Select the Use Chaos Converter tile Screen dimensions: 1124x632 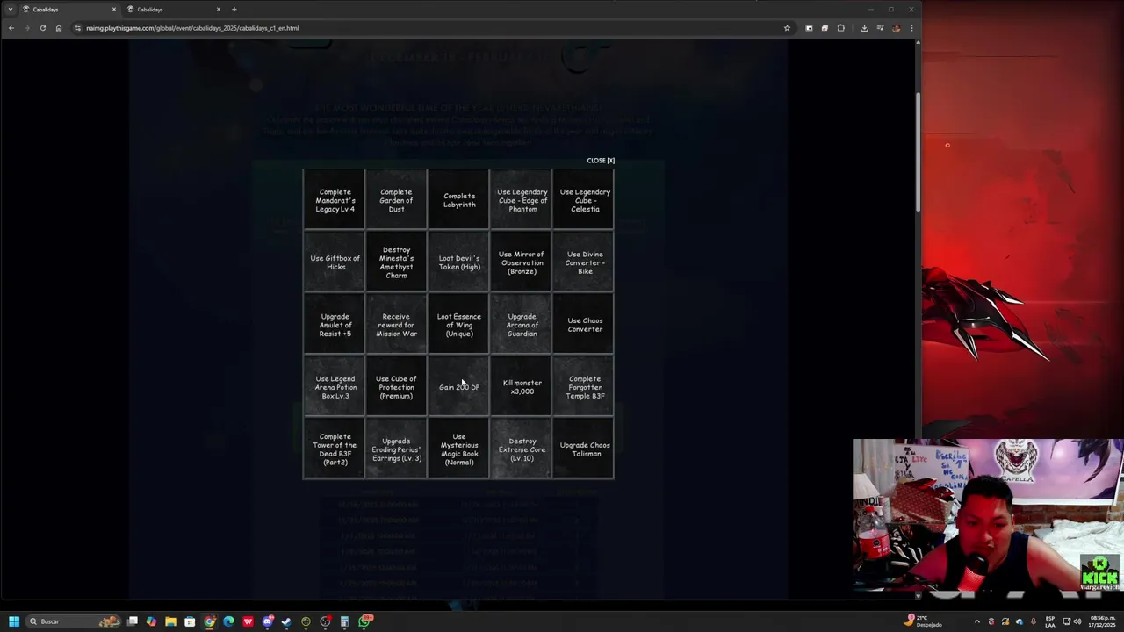click(x=584, y=325)
